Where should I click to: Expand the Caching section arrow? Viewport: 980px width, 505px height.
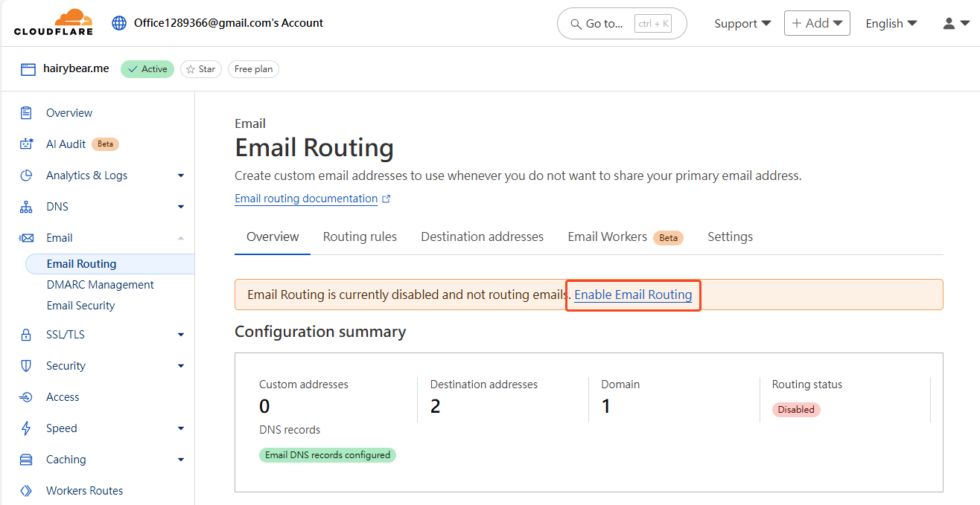click(x=181, y=460)
